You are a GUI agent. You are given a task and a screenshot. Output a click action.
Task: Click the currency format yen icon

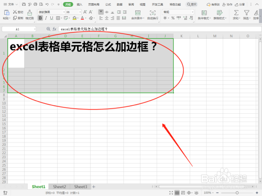(165, 18)
